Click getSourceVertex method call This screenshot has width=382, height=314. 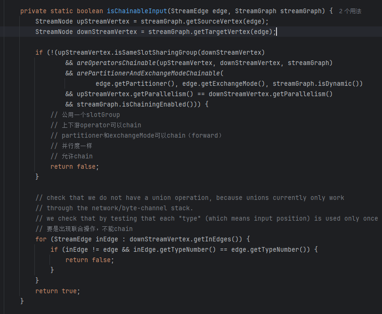(214, 22)
